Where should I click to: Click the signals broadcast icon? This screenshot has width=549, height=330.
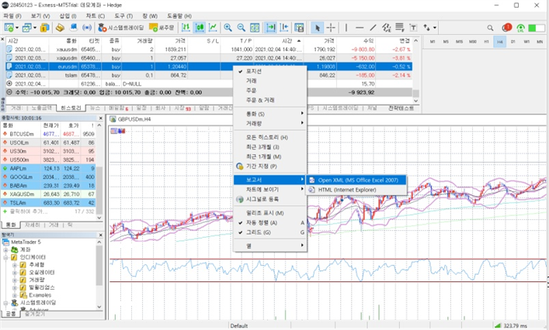(87, 28)
